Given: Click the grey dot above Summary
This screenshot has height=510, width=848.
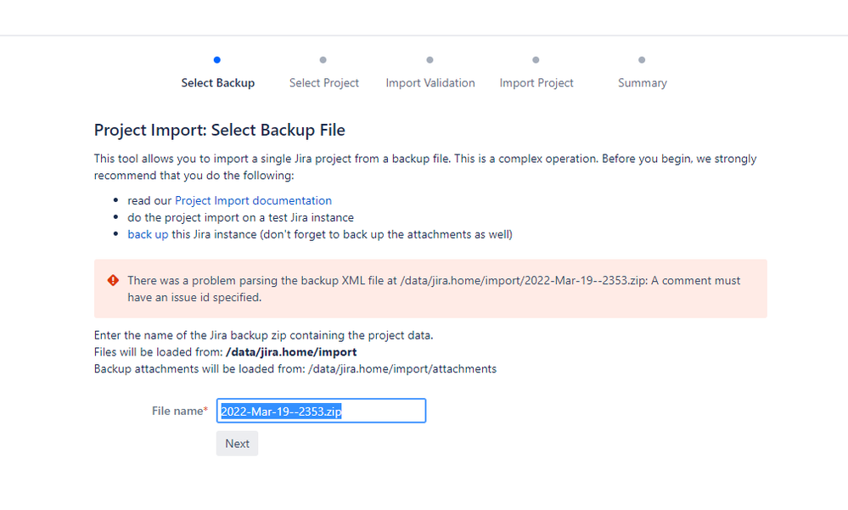Looking at the screenshot, I should 642,59.
